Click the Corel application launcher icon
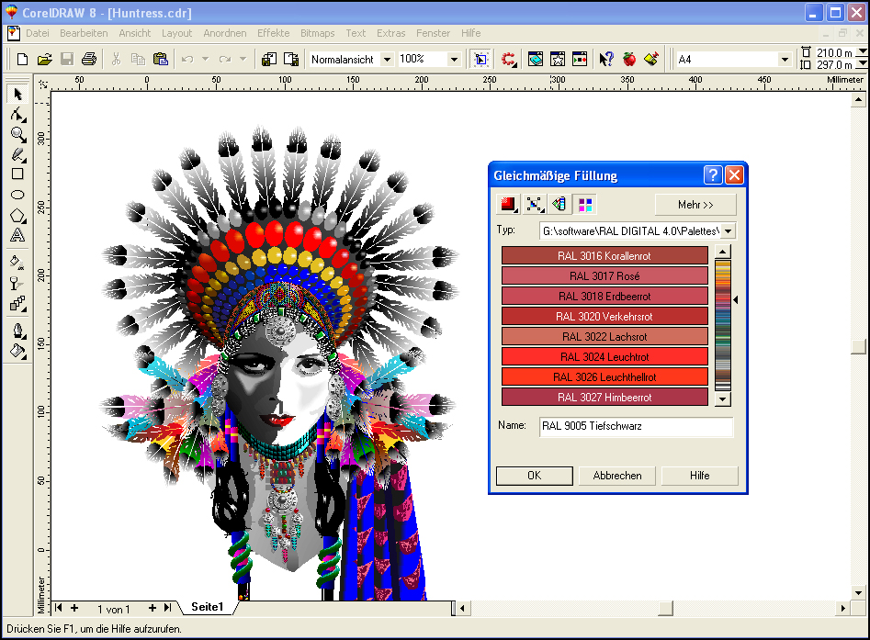The image size is (870, 640). 508,59
